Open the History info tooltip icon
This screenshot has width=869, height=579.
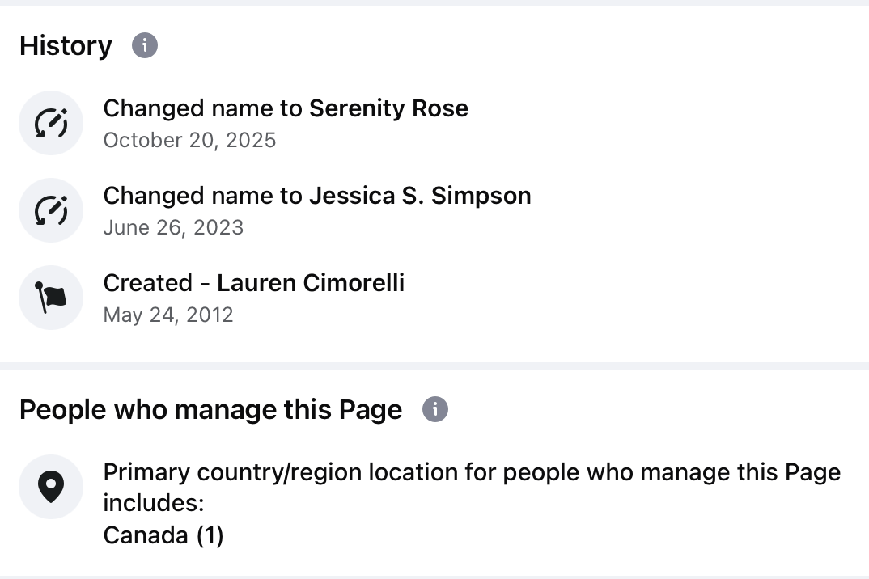tap(145, 44)
